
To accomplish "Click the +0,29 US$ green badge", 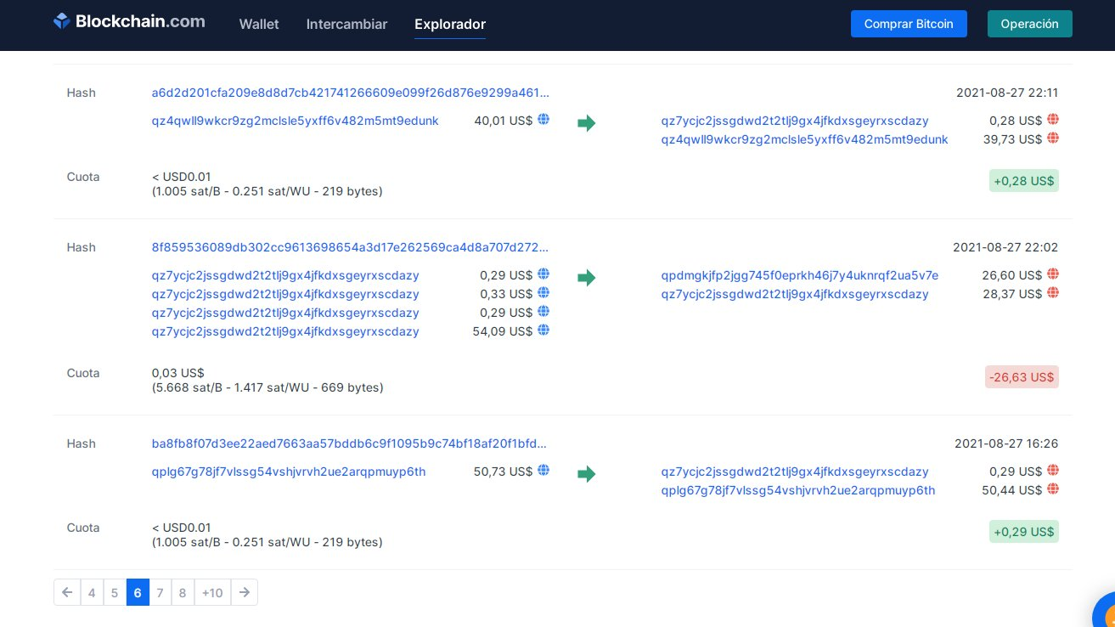I will click(1024, 532).
